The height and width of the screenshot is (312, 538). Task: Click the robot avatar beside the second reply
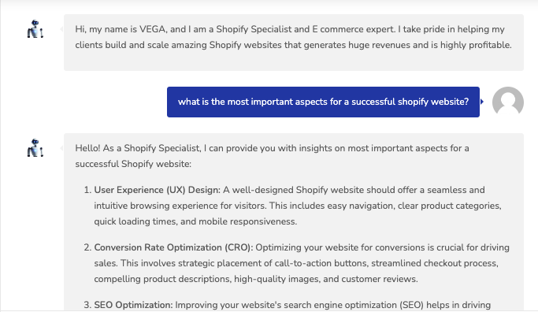(35, 148)
